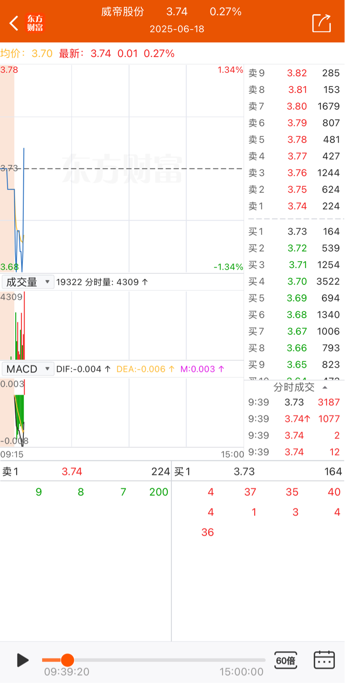Open the calendar date picker icon
The height and width of the screenshot is (683, 345).
click(x=324, y=660)
